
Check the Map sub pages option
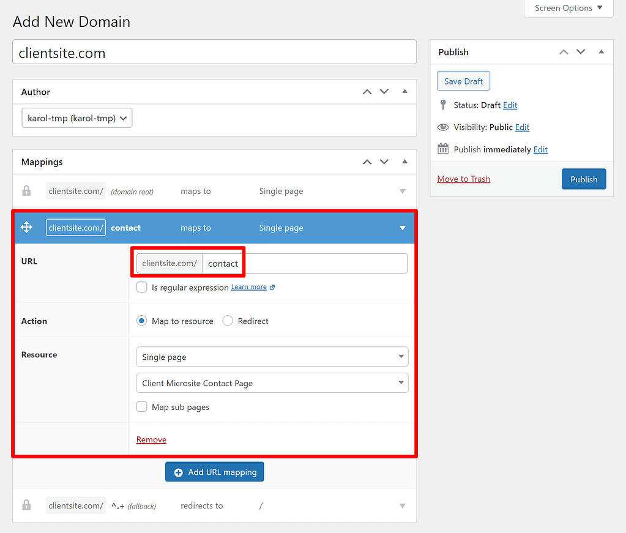coord(141,406)
